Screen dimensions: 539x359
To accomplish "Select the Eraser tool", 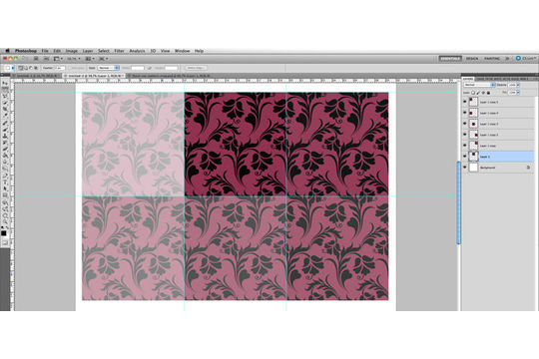I will (5, 149).
